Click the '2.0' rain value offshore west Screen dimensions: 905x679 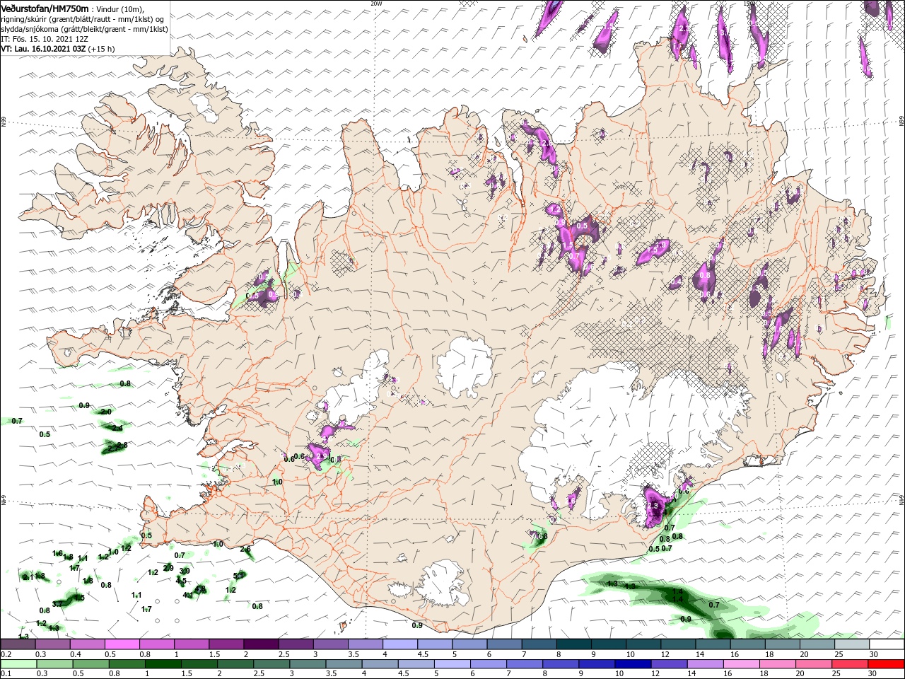(106, 412)
